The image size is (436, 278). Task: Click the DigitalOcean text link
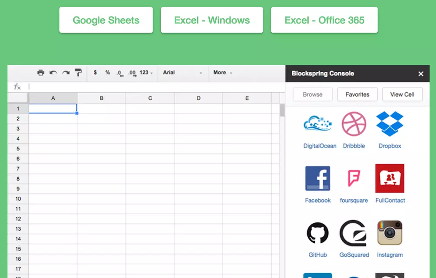(320, 146)
